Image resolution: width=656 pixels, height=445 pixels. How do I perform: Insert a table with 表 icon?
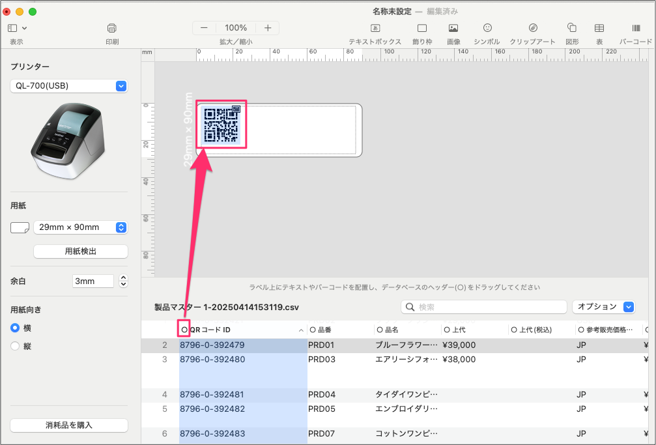(599, 28)
